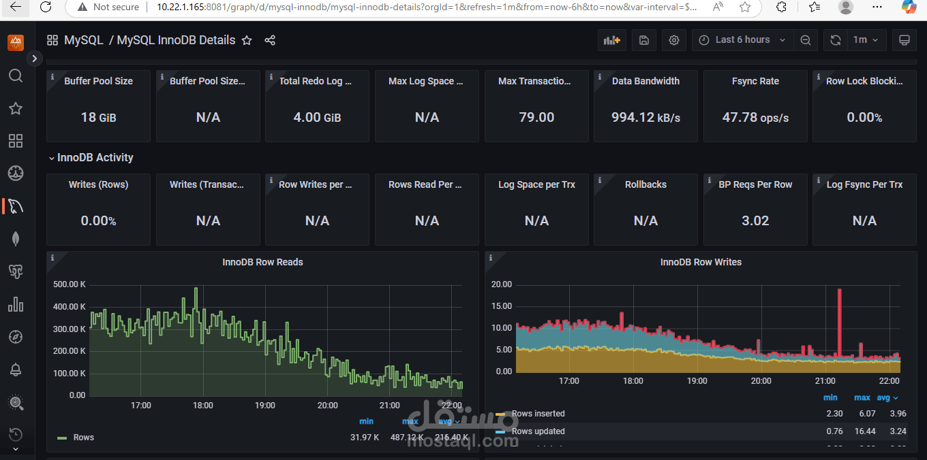The image size is (927, 460).
Task: Reload the browser page
Action: coord(45,7)
